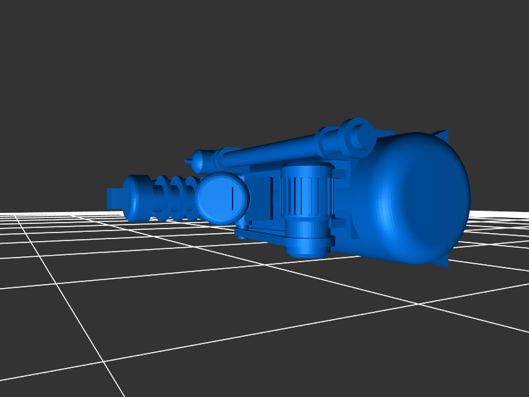
Task: Select the smooth cylinder cap left of the coils
Action: point(138,197)
